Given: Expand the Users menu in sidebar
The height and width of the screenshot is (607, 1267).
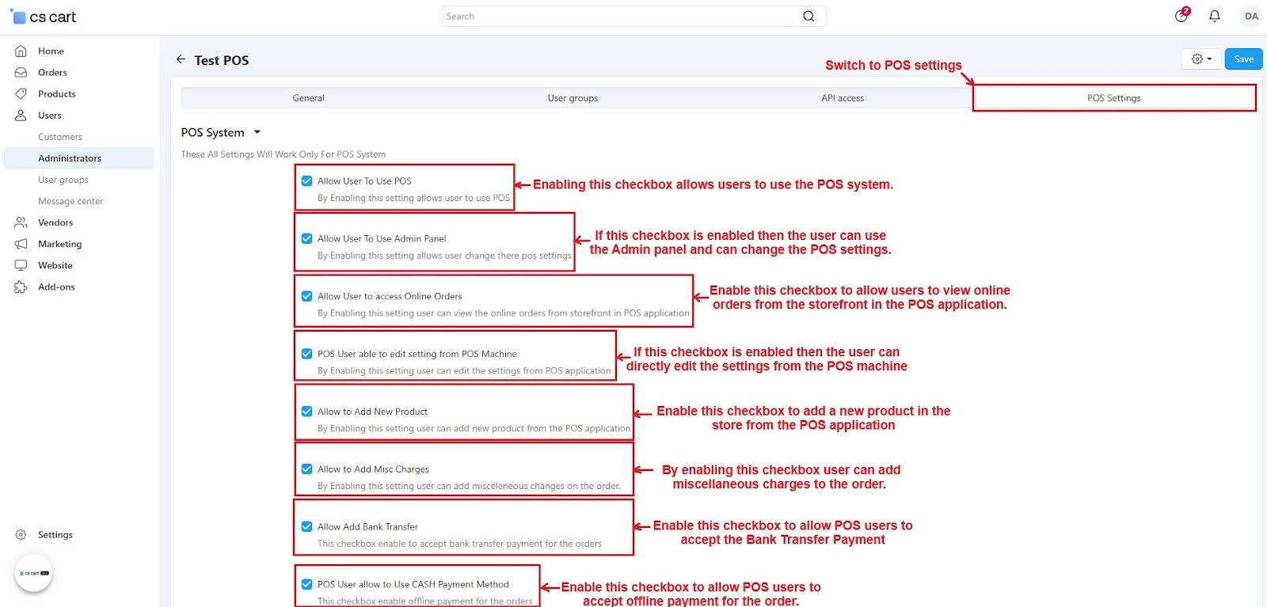Looking at the screenshot, I should coord(49,115).
